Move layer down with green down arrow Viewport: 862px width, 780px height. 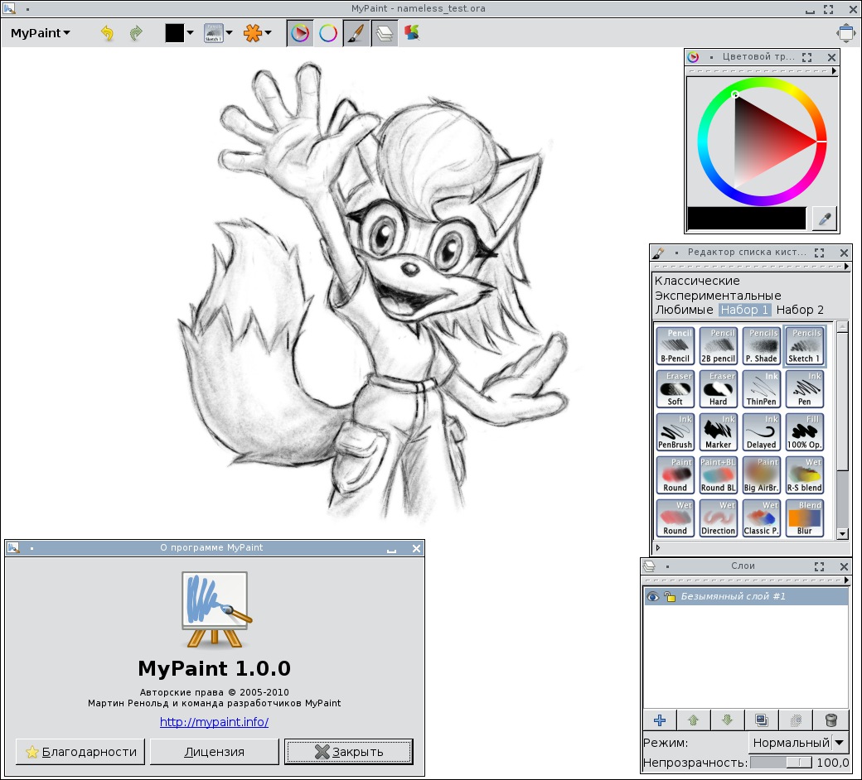(728, 720)
